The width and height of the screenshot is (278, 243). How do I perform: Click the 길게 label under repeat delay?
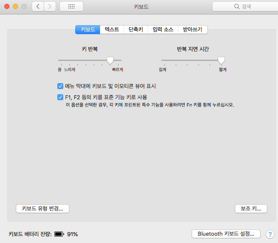163,69
